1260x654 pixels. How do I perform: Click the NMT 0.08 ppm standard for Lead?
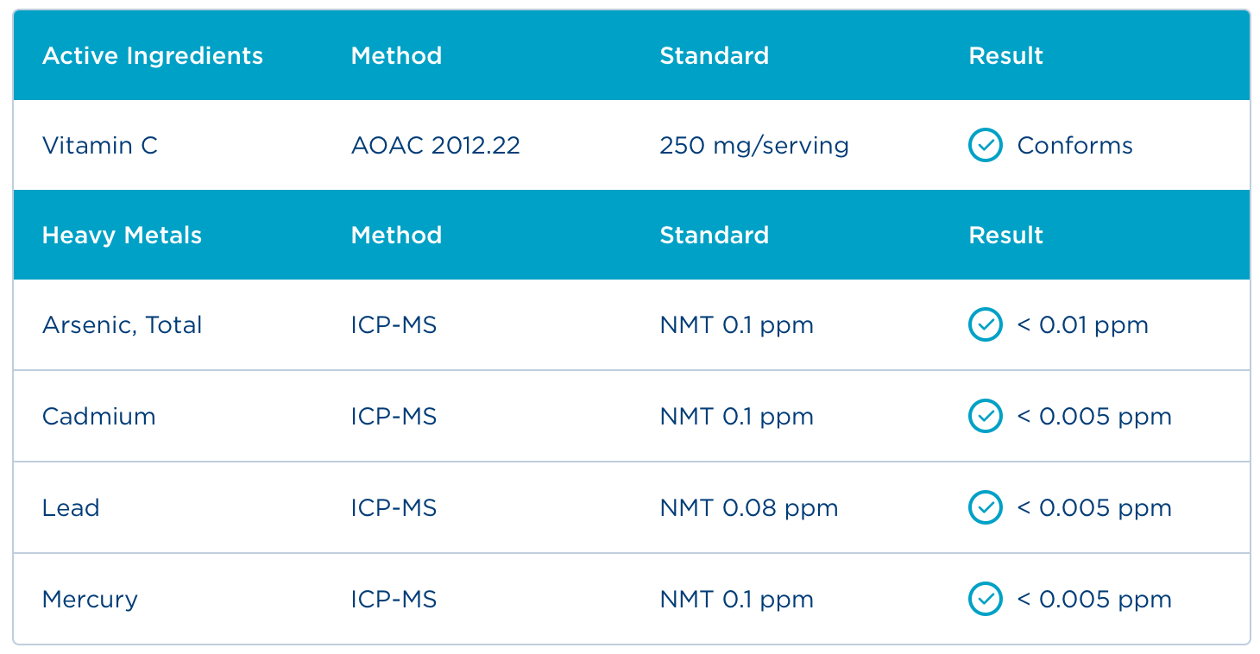(x=748, y=508)
